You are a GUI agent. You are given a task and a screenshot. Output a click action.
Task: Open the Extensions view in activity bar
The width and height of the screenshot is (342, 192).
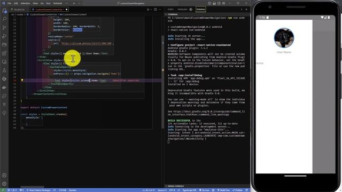click(x=4, y=53)
